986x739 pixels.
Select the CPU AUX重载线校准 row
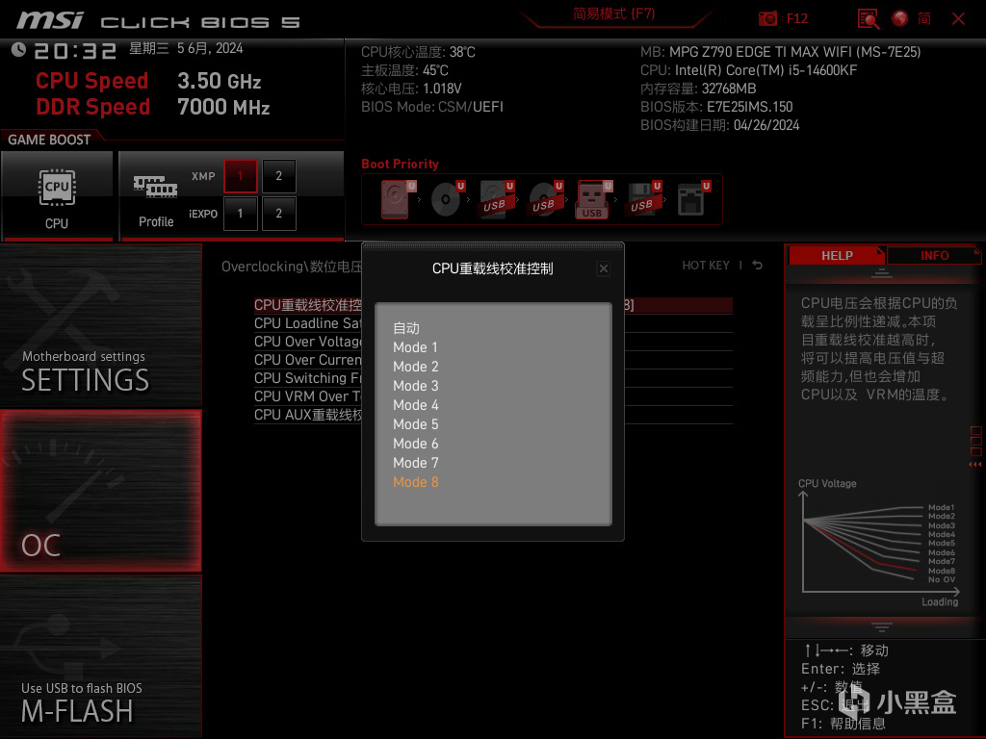[493, 415]
